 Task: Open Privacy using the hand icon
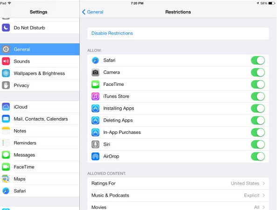click(x=6, y=85)
